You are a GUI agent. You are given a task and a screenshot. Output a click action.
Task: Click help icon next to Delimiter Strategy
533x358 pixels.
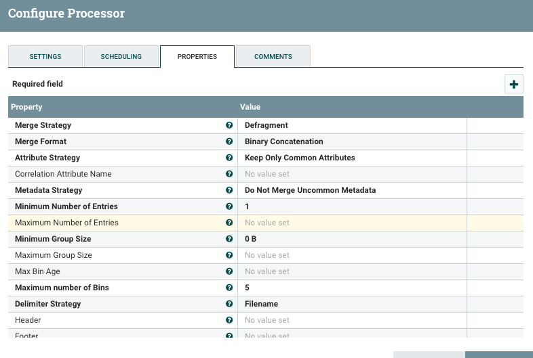tap(229, 304)
